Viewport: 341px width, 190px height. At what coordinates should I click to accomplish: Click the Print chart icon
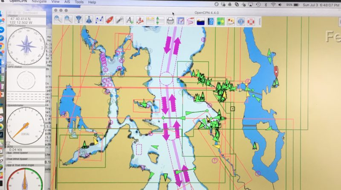point(170,20)
